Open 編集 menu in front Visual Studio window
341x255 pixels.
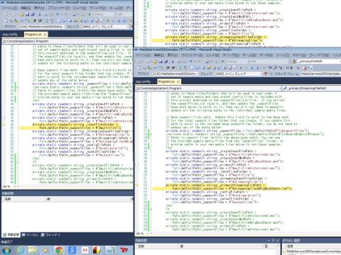158,55
